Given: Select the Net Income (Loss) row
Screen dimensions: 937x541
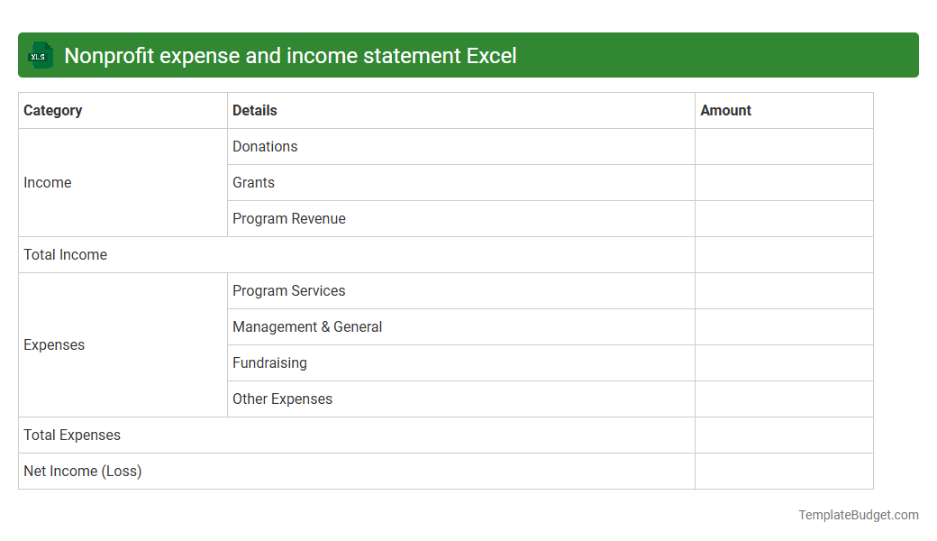Looking at the screenshot, I should pyautogui.click(x=82, y=471).
